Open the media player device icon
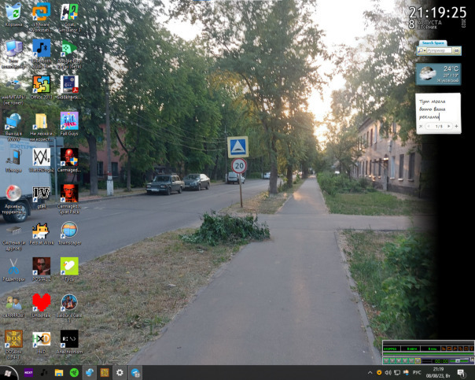 pos(13,160)
